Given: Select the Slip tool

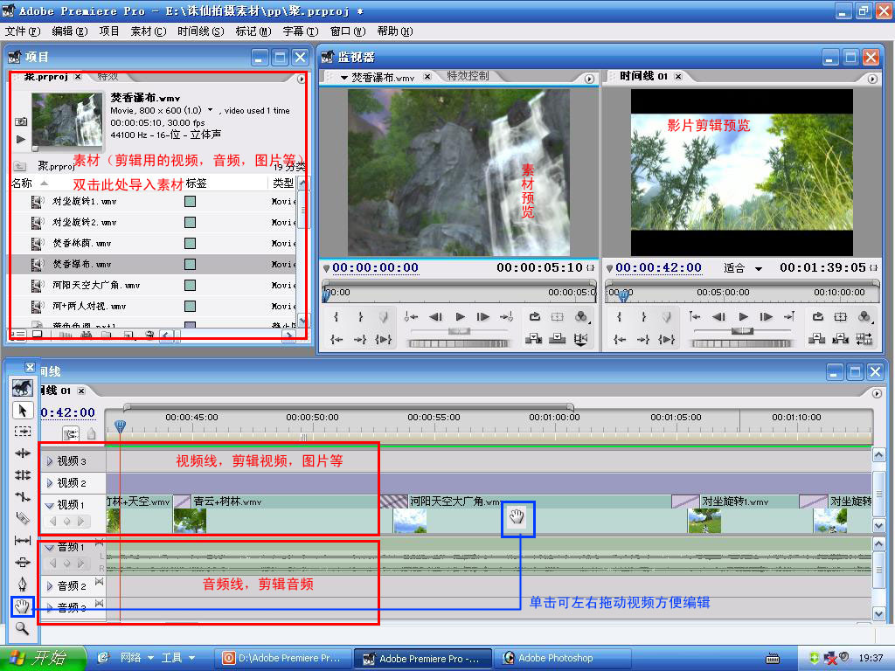Looking at the screenshot, I should 22,540.
